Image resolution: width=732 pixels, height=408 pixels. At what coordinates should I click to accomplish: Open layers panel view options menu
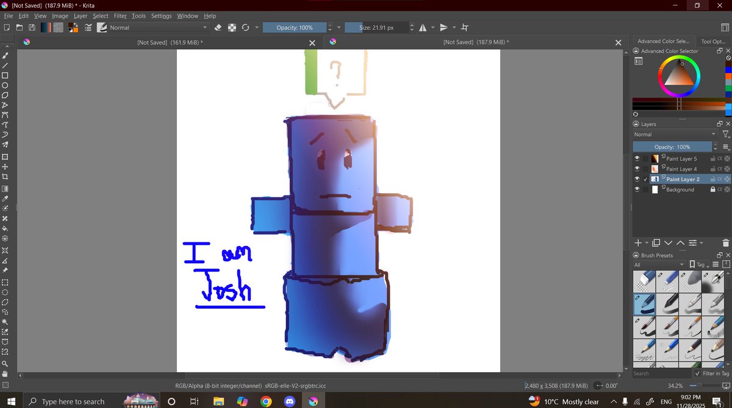pos(725,147)
